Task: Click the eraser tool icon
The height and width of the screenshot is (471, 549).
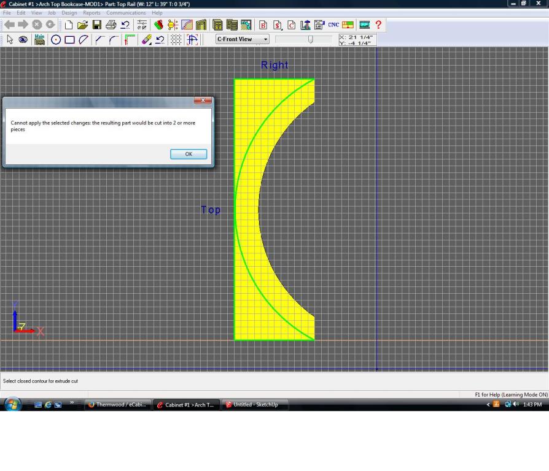Action: (x=146, y=40)
